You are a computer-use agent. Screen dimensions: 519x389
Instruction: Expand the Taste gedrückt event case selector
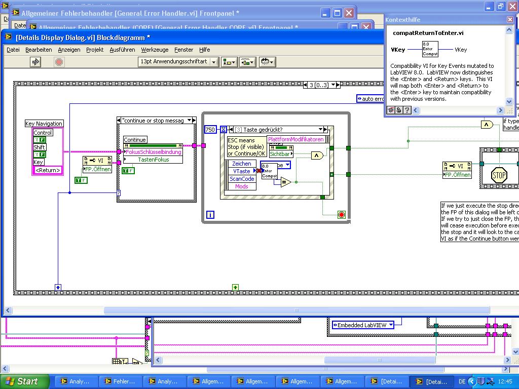point(320,130)
